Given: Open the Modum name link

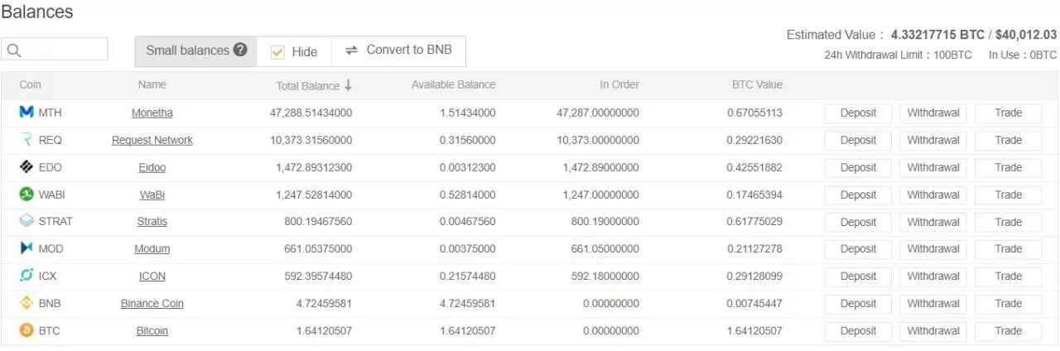Looking at the screenshot, I should [152, 249].
